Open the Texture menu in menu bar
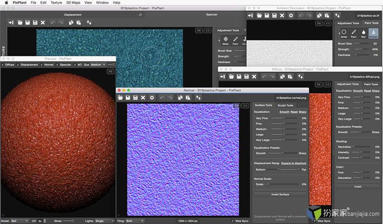The width and height of the screenshot is (383, 224). [56, 3]
